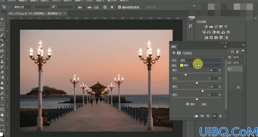Screen dimensions: 258x137
Task: Add a Brightness/Contrast adjustment (sun icon)
Action: click(x=206, y=26)
